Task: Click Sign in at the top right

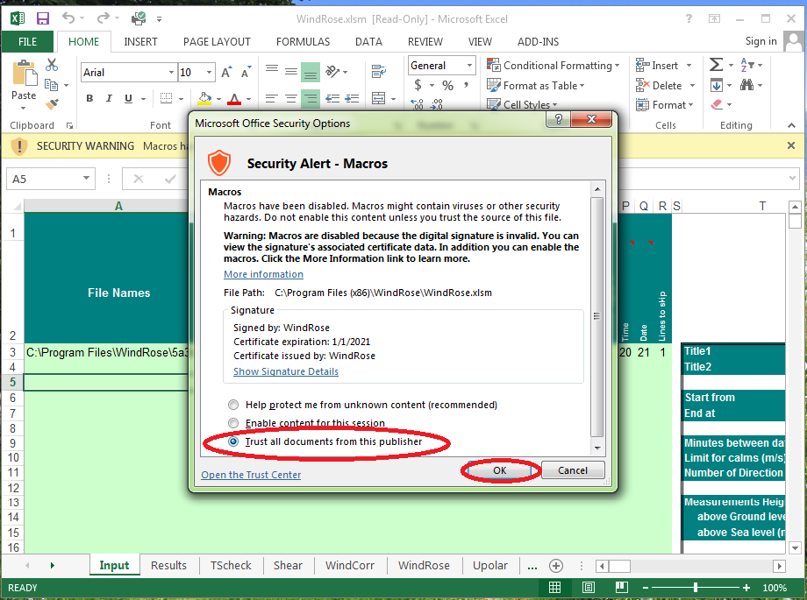Action: (x=761, y=41)
